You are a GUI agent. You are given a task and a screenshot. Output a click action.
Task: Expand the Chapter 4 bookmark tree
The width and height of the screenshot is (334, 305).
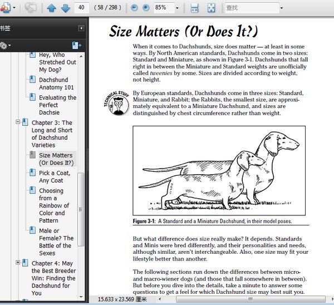click(x=18, y=263)
